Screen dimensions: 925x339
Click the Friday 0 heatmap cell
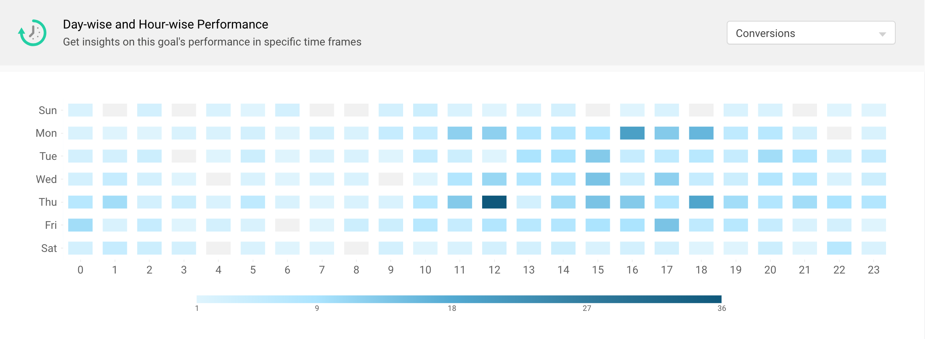[81, 225]
